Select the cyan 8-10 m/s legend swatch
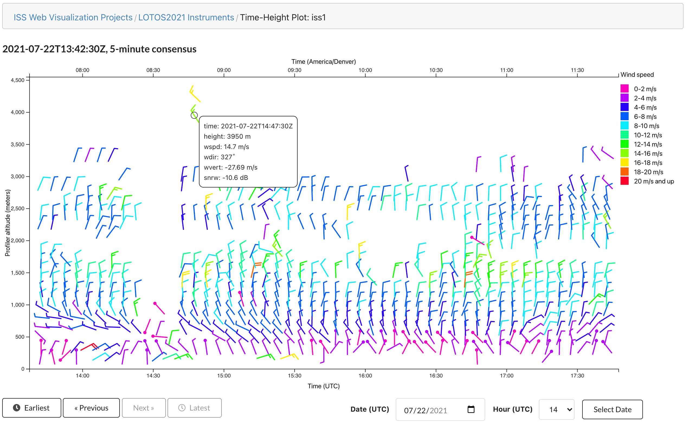 [x=624, y=126]
